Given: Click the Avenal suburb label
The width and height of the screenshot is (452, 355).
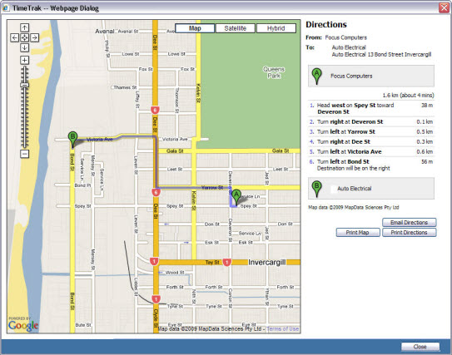Looking at the screenshot, I should [x=105, y=31].
